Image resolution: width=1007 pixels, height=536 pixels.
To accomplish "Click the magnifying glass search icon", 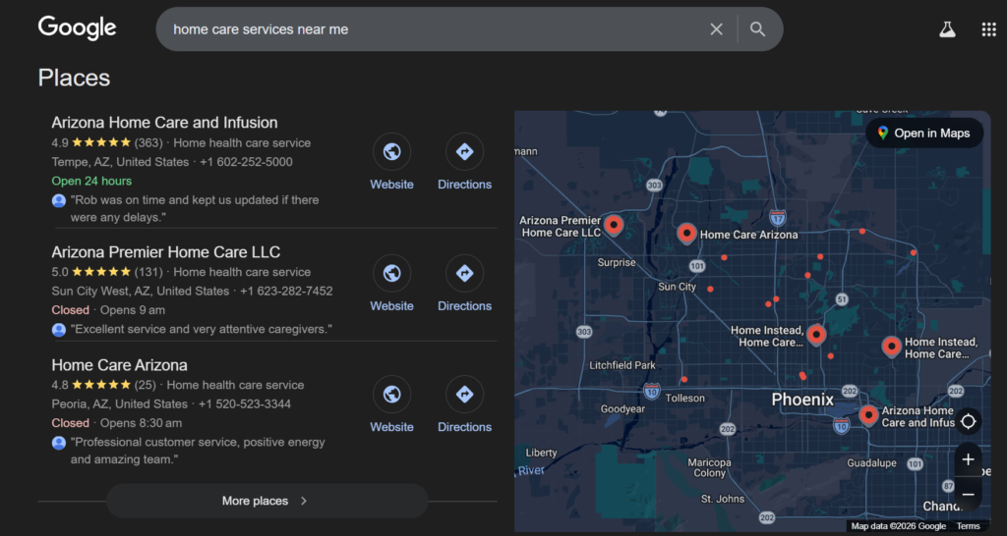I will coord(757,29).
